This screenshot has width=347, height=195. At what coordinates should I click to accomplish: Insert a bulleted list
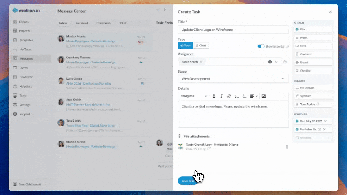(237, 96)
